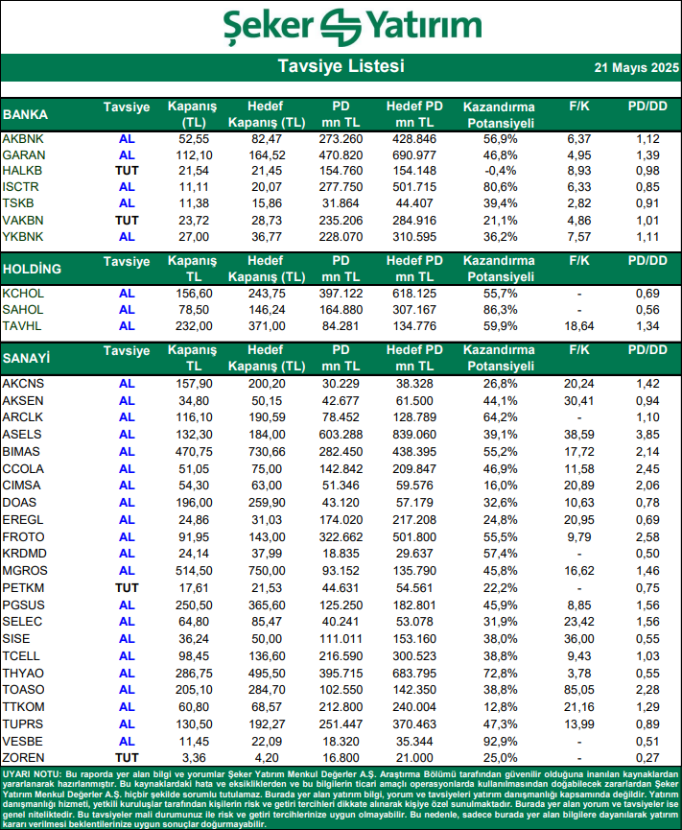
Task: Click the 21 Mayıs 2025 date
Action: click(636, 68)
